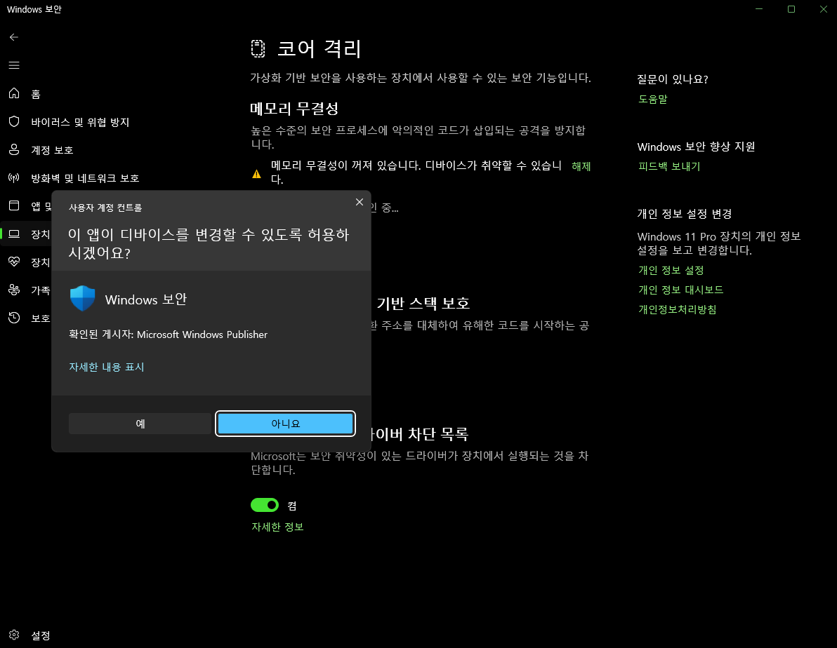The height and width of the screenshot is (648, 837).
Task: Select 방화벽 및 네트워크 보호 menu text
Action: [x=86, y=178]
